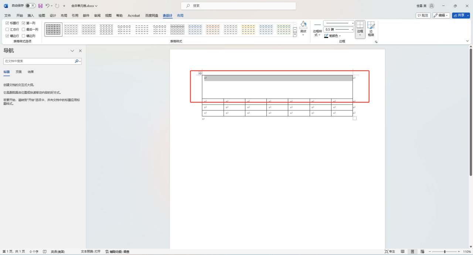Open Borders group dialog launcher
This screenshot has height=255, width=473.
click(x=376, y=42)
